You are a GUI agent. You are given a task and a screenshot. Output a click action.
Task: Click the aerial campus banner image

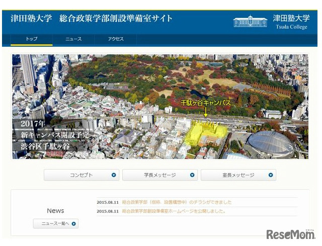160,107
